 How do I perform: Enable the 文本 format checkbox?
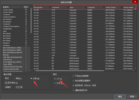coord(55,83)
